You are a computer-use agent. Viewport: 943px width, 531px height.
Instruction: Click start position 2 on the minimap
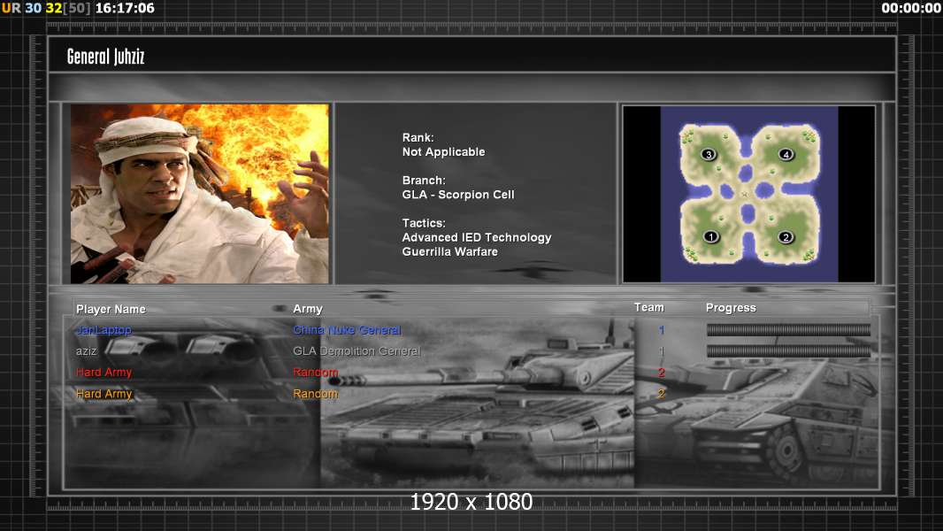click(786, 237)
